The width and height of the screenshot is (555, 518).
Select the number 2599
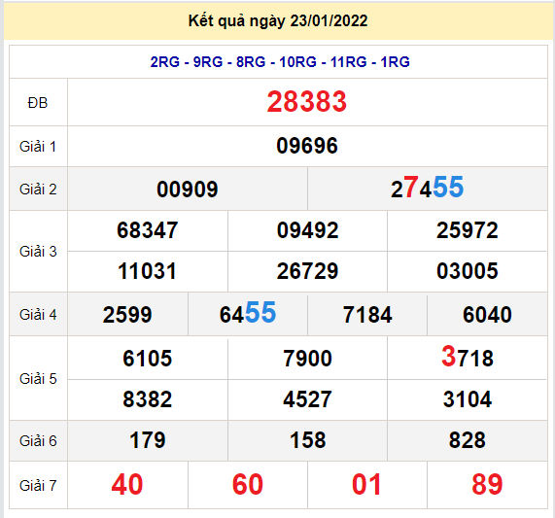coord(127,315)
